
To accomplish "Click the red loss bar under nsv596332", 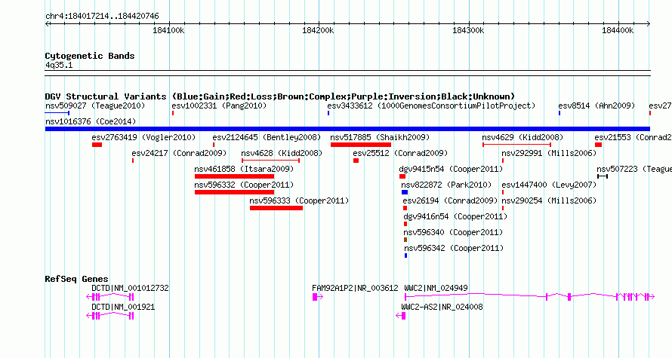I will point(234,192).
